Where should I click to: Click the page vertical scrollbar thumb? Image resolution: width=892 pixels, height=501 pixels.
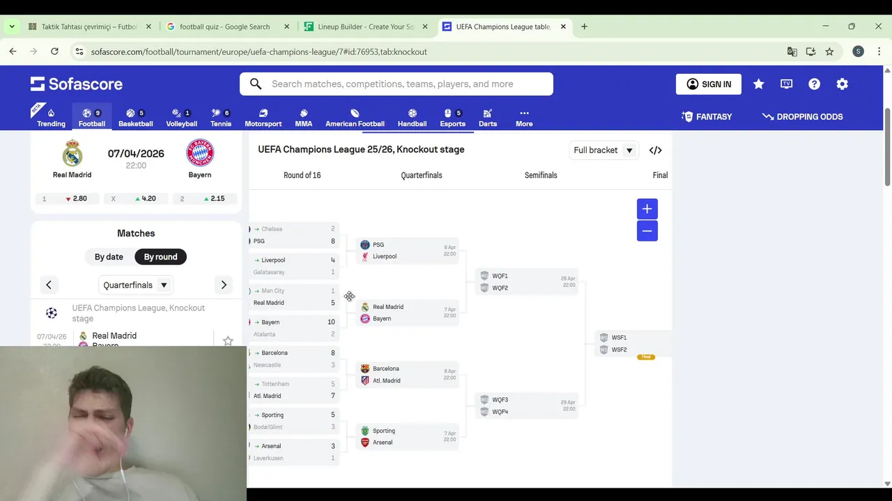887,146
